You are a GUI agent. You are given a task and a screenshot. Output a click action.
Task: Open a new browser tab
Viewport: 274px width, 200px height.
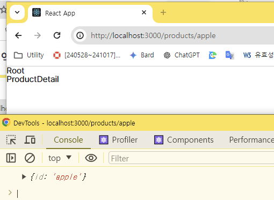[x=163, y=12]
